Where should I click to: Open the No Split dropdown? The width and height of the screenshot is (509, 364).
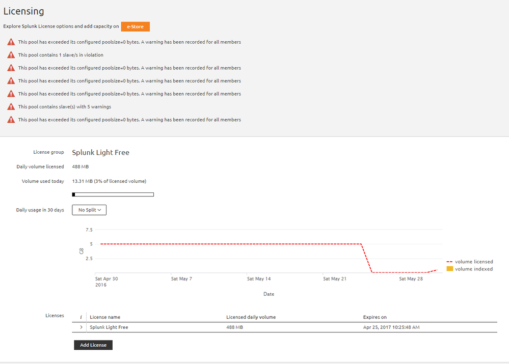point(89,210)
